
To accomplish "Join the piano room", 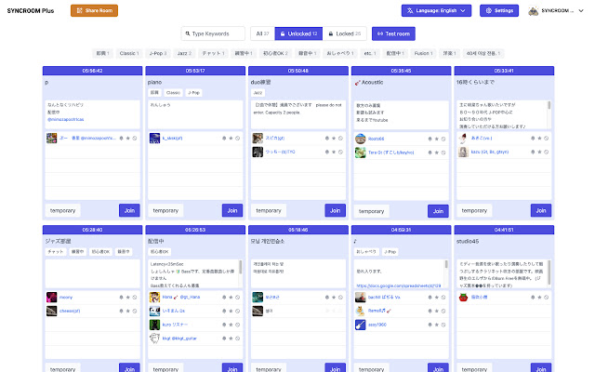I will pyautogui.click(x=232, y=210).
